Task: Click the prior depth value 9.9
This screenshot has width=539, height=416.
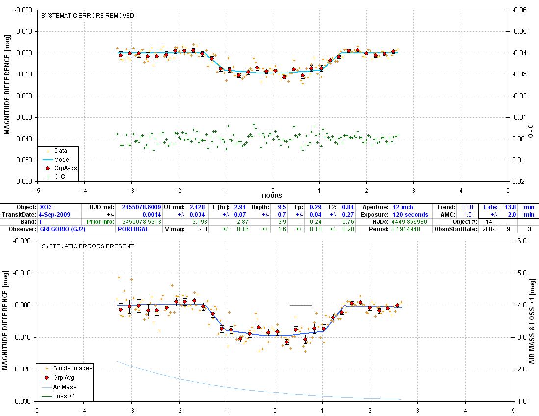Action: (282, 221)
